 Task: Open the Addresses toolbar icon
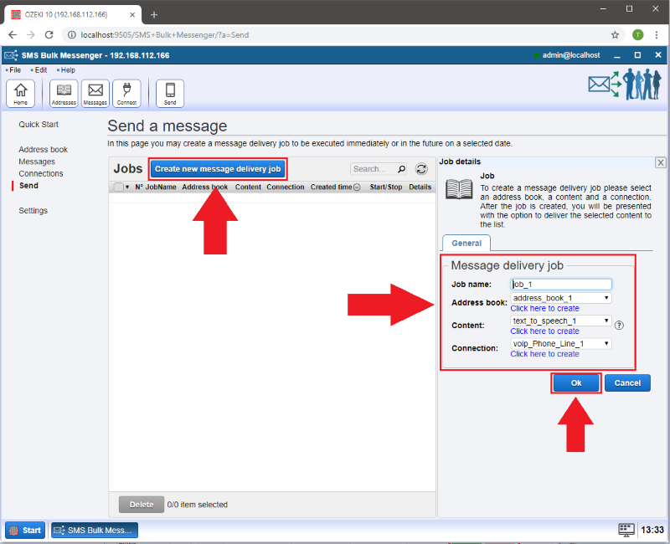(64, 93)
